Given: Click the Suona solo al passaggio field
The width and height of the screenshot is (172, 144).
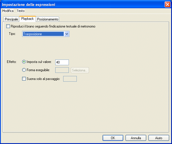Looking at the screenshot, I should [x=70, y=79].
